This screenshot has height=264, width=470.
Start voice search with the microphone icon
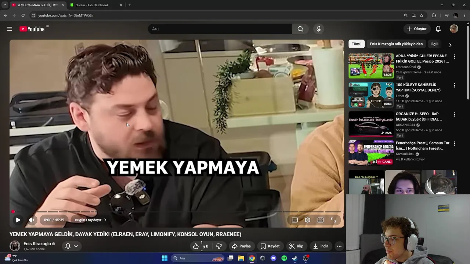pos(319,29)
